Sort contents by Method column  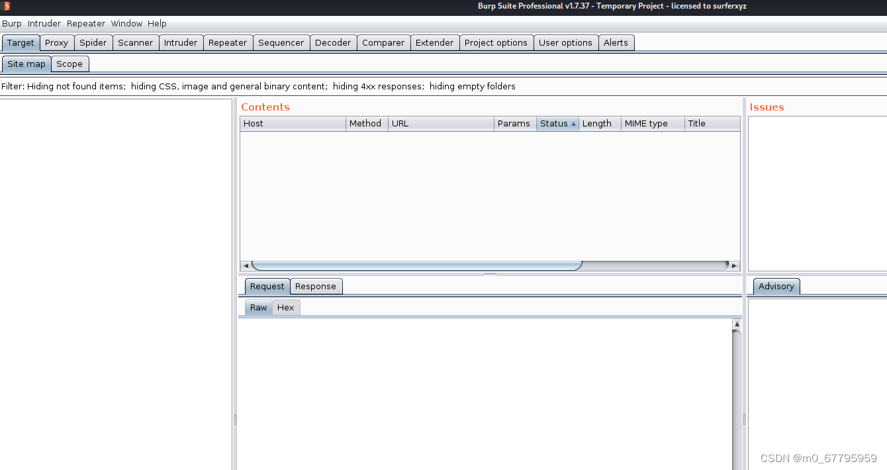coord(367,123)
